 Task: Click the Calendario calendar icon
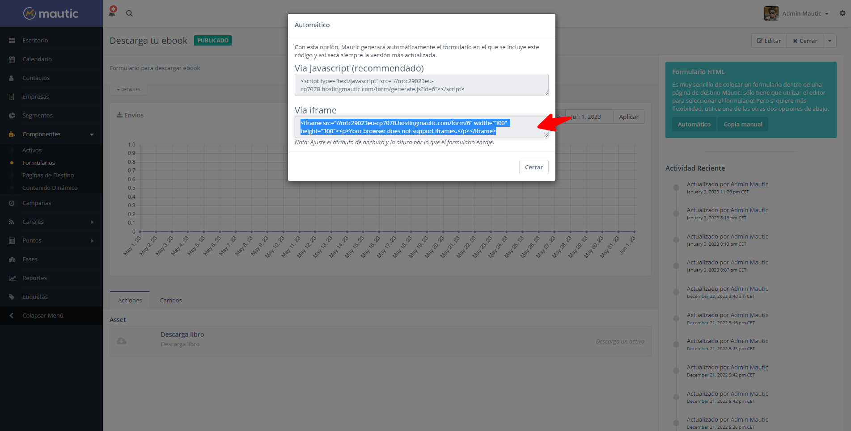tap(12, 59)
